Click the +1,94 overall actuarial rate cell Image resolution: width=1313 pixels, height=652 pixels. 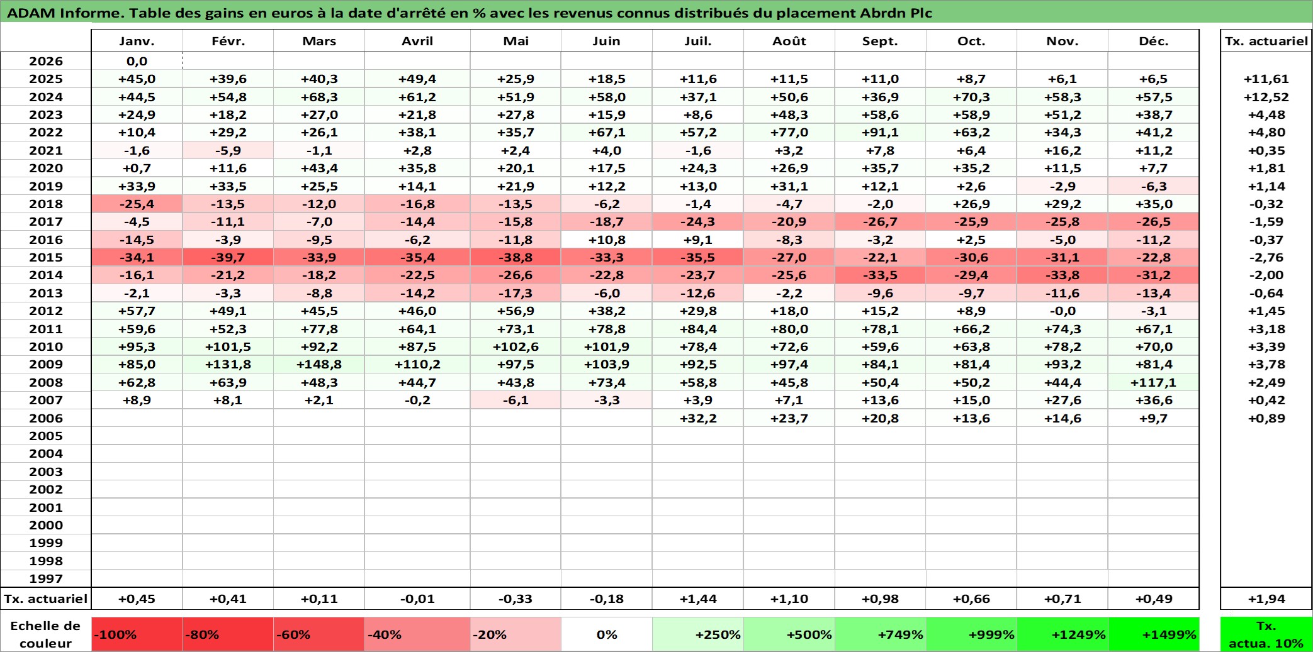click(x=1266, y=599)
